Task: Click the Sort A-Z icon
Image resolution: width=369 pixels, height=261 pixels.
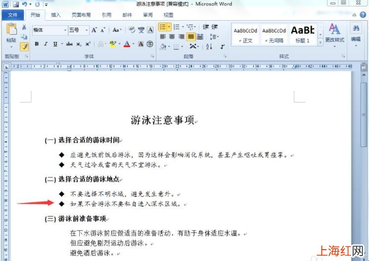Action: coord(209,46)
